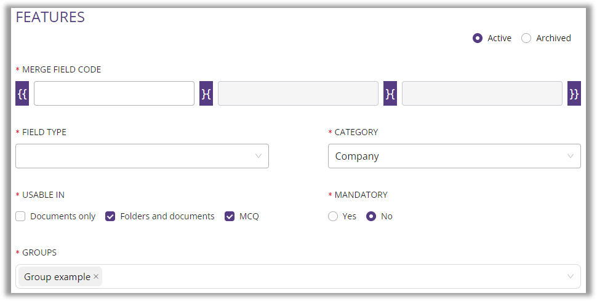Click the first brace separator icon
The width and height of the screenshot is (597, 301).
(x=206, y=93)
